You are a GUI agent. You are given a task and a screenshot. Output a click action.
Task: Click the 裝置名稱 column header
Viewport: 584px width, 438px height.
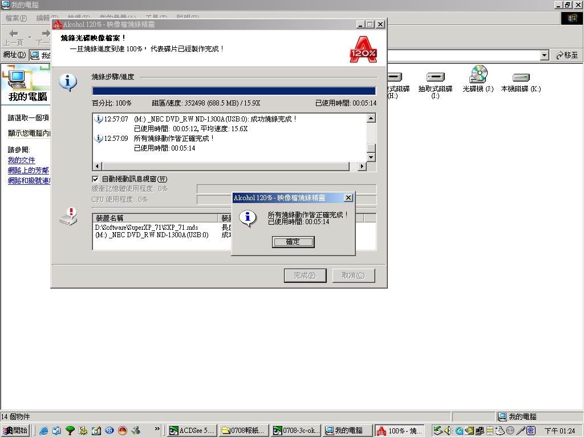pyautogui.click(x=155, y=218)
